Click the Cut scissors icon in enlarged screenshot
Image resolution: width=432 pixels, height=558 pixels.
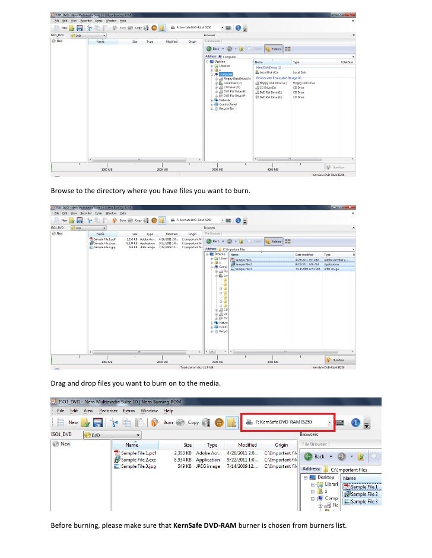(114, 422)
